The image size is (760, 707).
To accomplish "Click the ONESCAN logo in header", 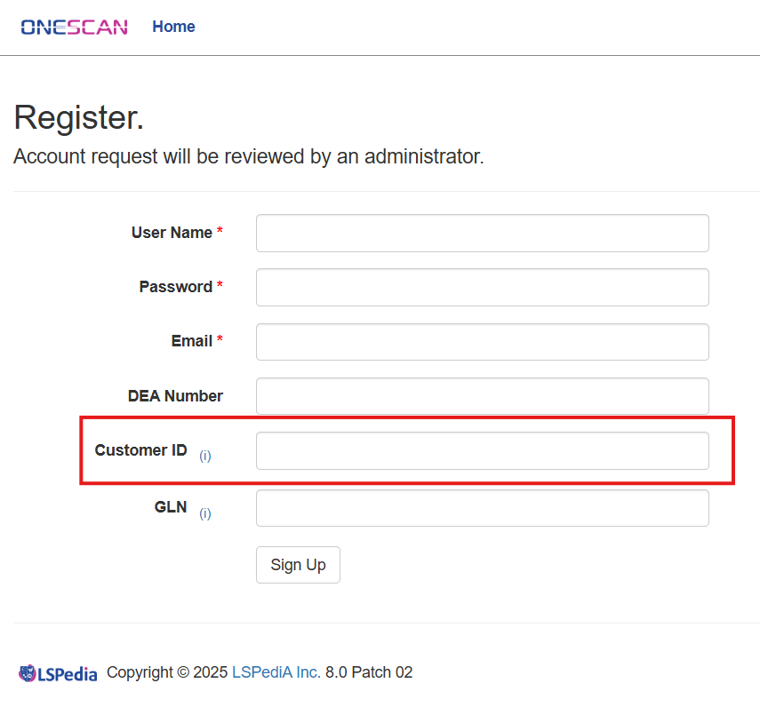I will click(74, 28).
